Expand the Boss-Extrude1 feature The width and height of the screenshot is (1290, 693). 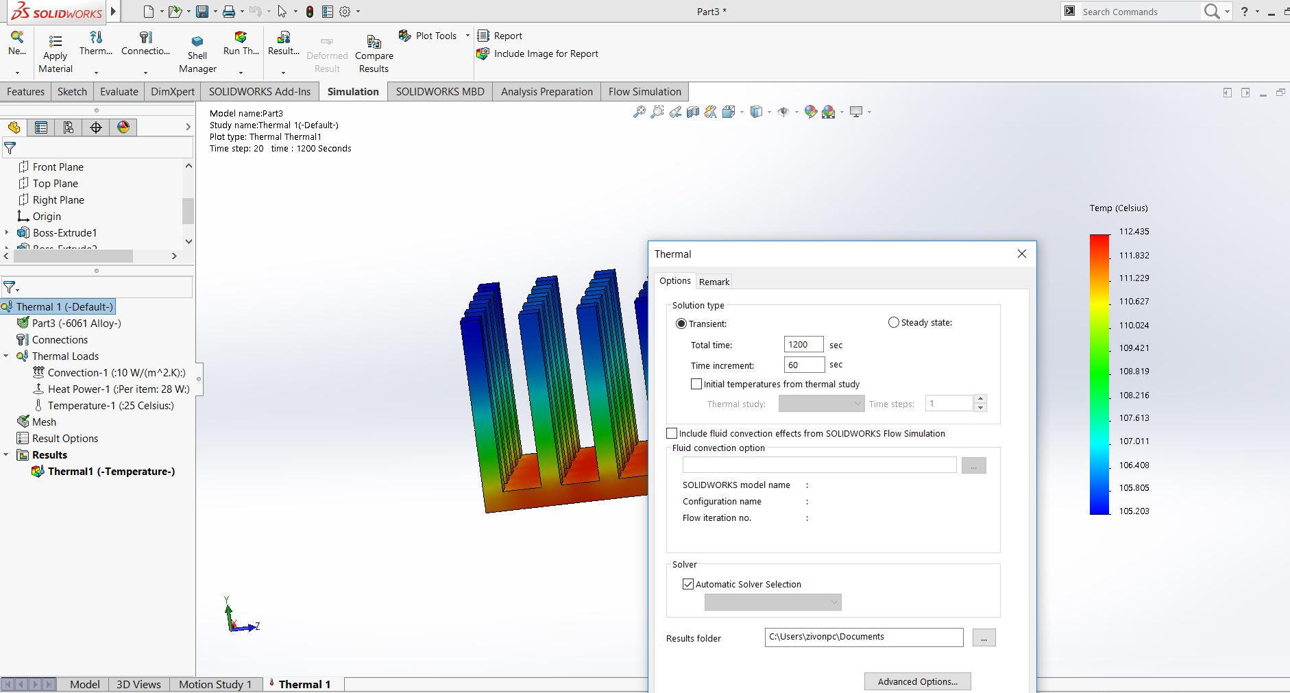click(7, 232)
